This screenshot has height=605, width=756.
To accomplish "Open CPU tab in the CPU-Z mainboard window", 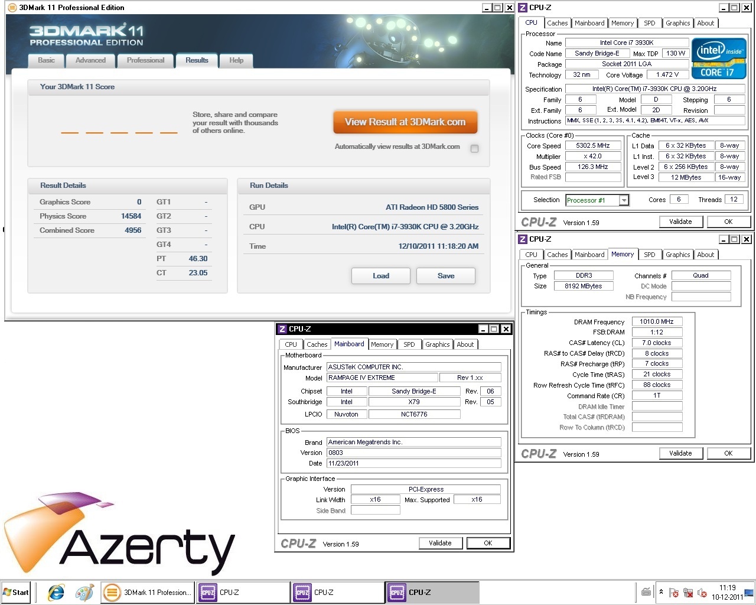I will click(291, 344).
